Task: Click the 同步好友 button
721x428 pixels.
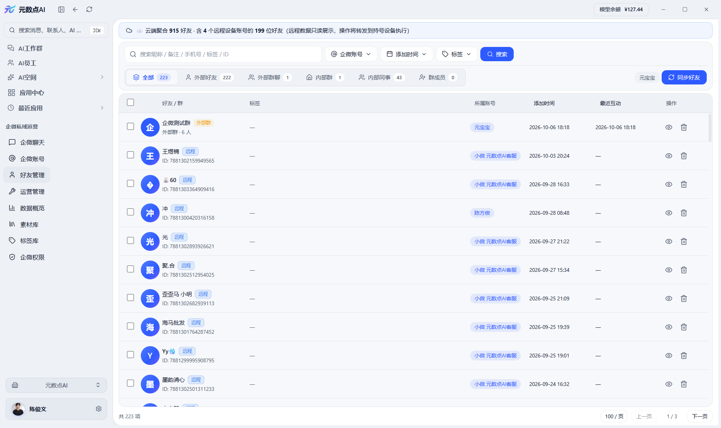Action: click(x=684, y=77)
